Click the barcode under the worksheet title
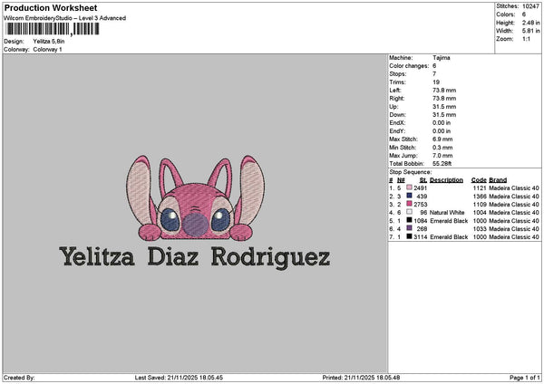Screen dimensions: 544x384 tap(53, 29)
